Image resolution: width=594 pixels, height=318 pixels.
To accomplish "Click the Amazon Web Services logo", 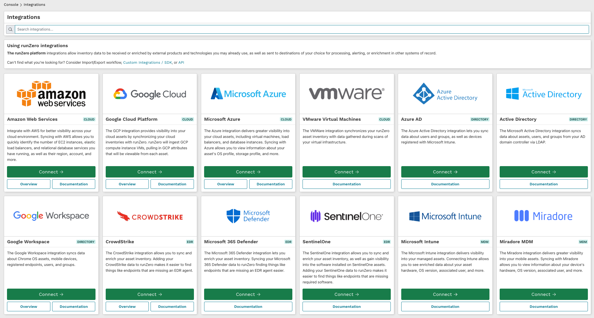I will (51, 94).
